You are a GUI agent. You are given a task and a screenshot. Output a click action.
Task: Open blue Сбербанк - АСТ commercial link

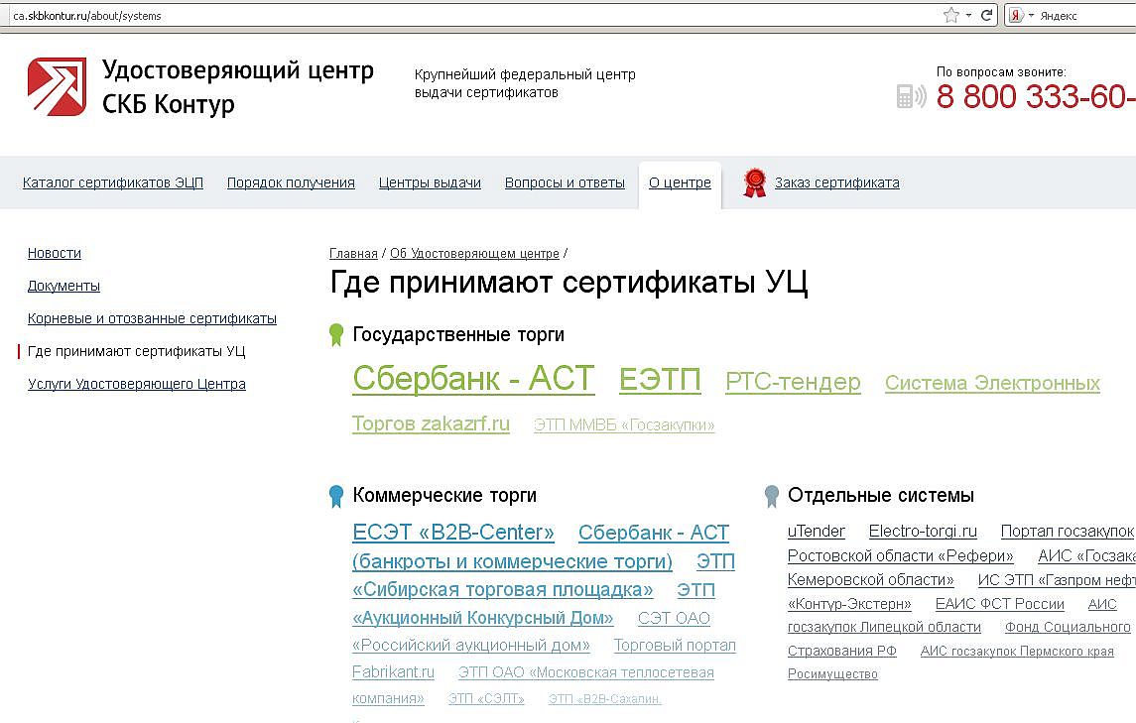click(x=654, y=533)
